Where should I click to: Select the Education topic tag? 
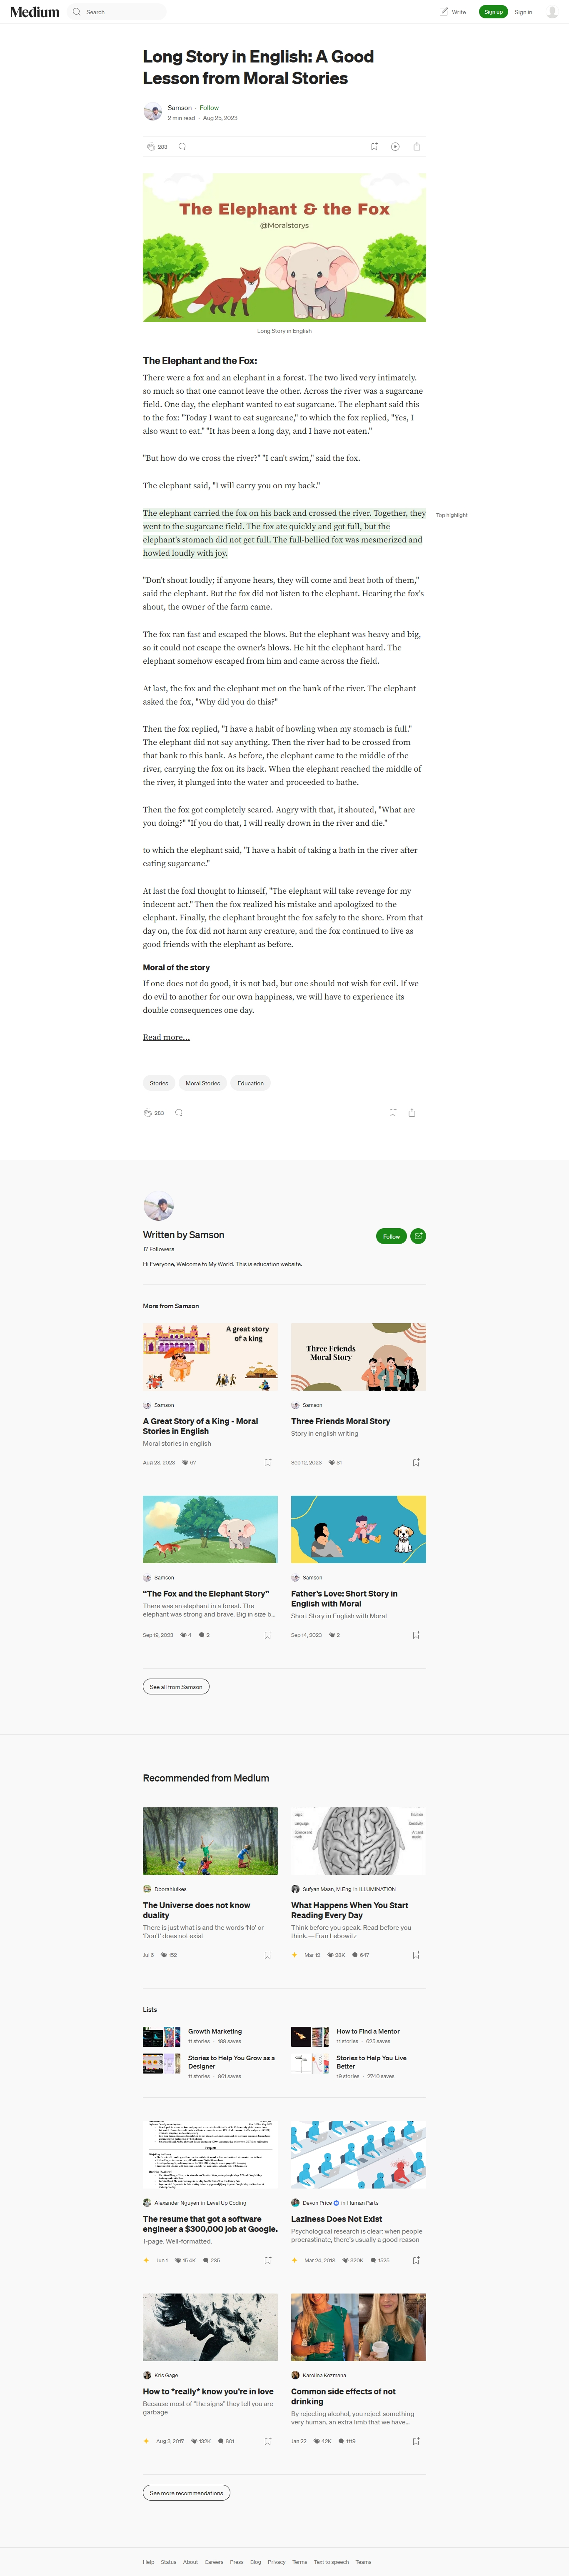pos(251,1083)
